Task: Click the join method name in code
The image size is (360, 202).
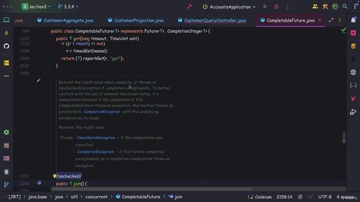Action: pos(77,183)
